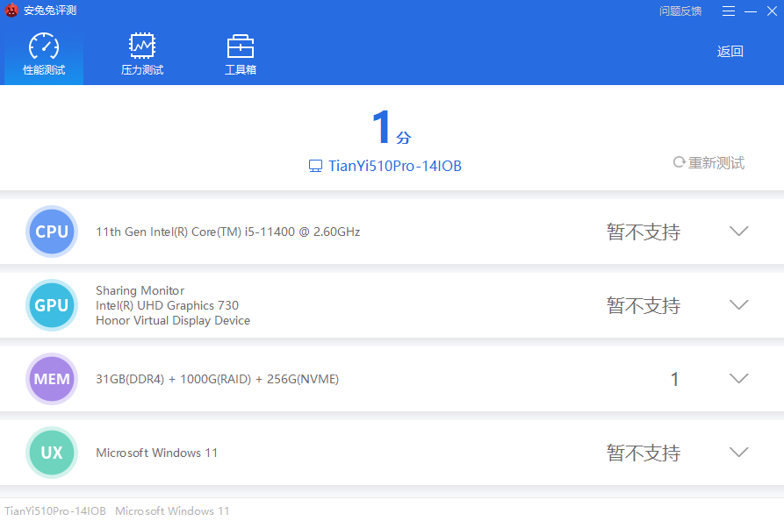Click the MEM circular badge icon
Viewport: 784px width, 521px height.
coord(52,379)
